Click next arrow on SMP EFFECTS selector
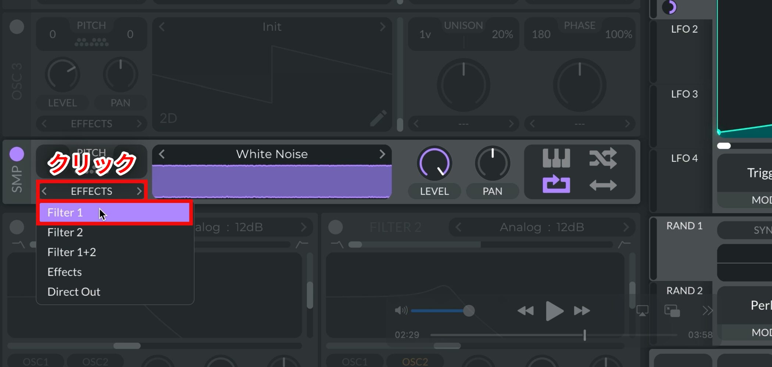The image size is (772, 367). tap(139, 191)
